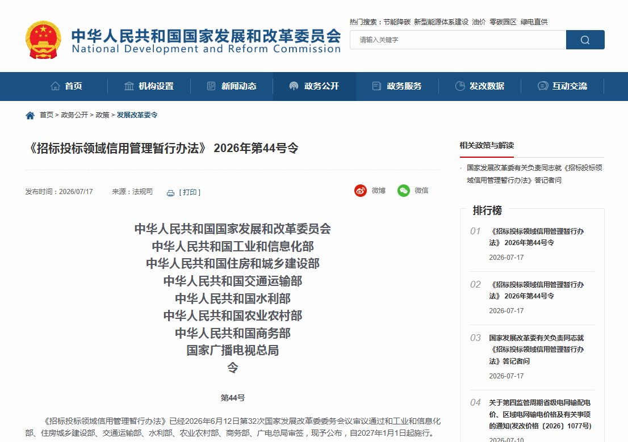Click the printer icon
This screenshot has width=628, height=442.
[x=170, y=193]
